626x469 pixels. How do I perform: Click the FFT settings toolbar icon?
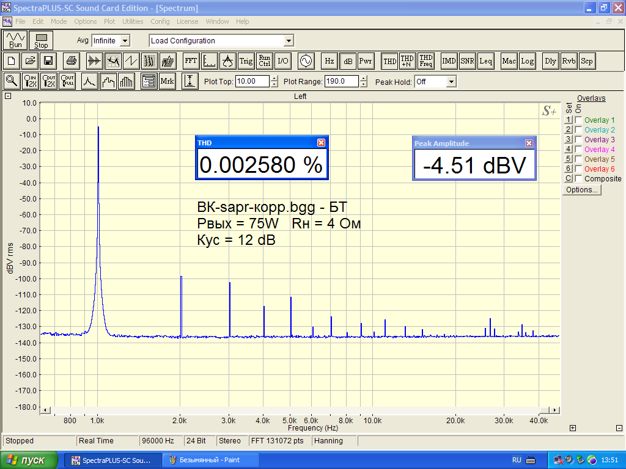(191, 61)
